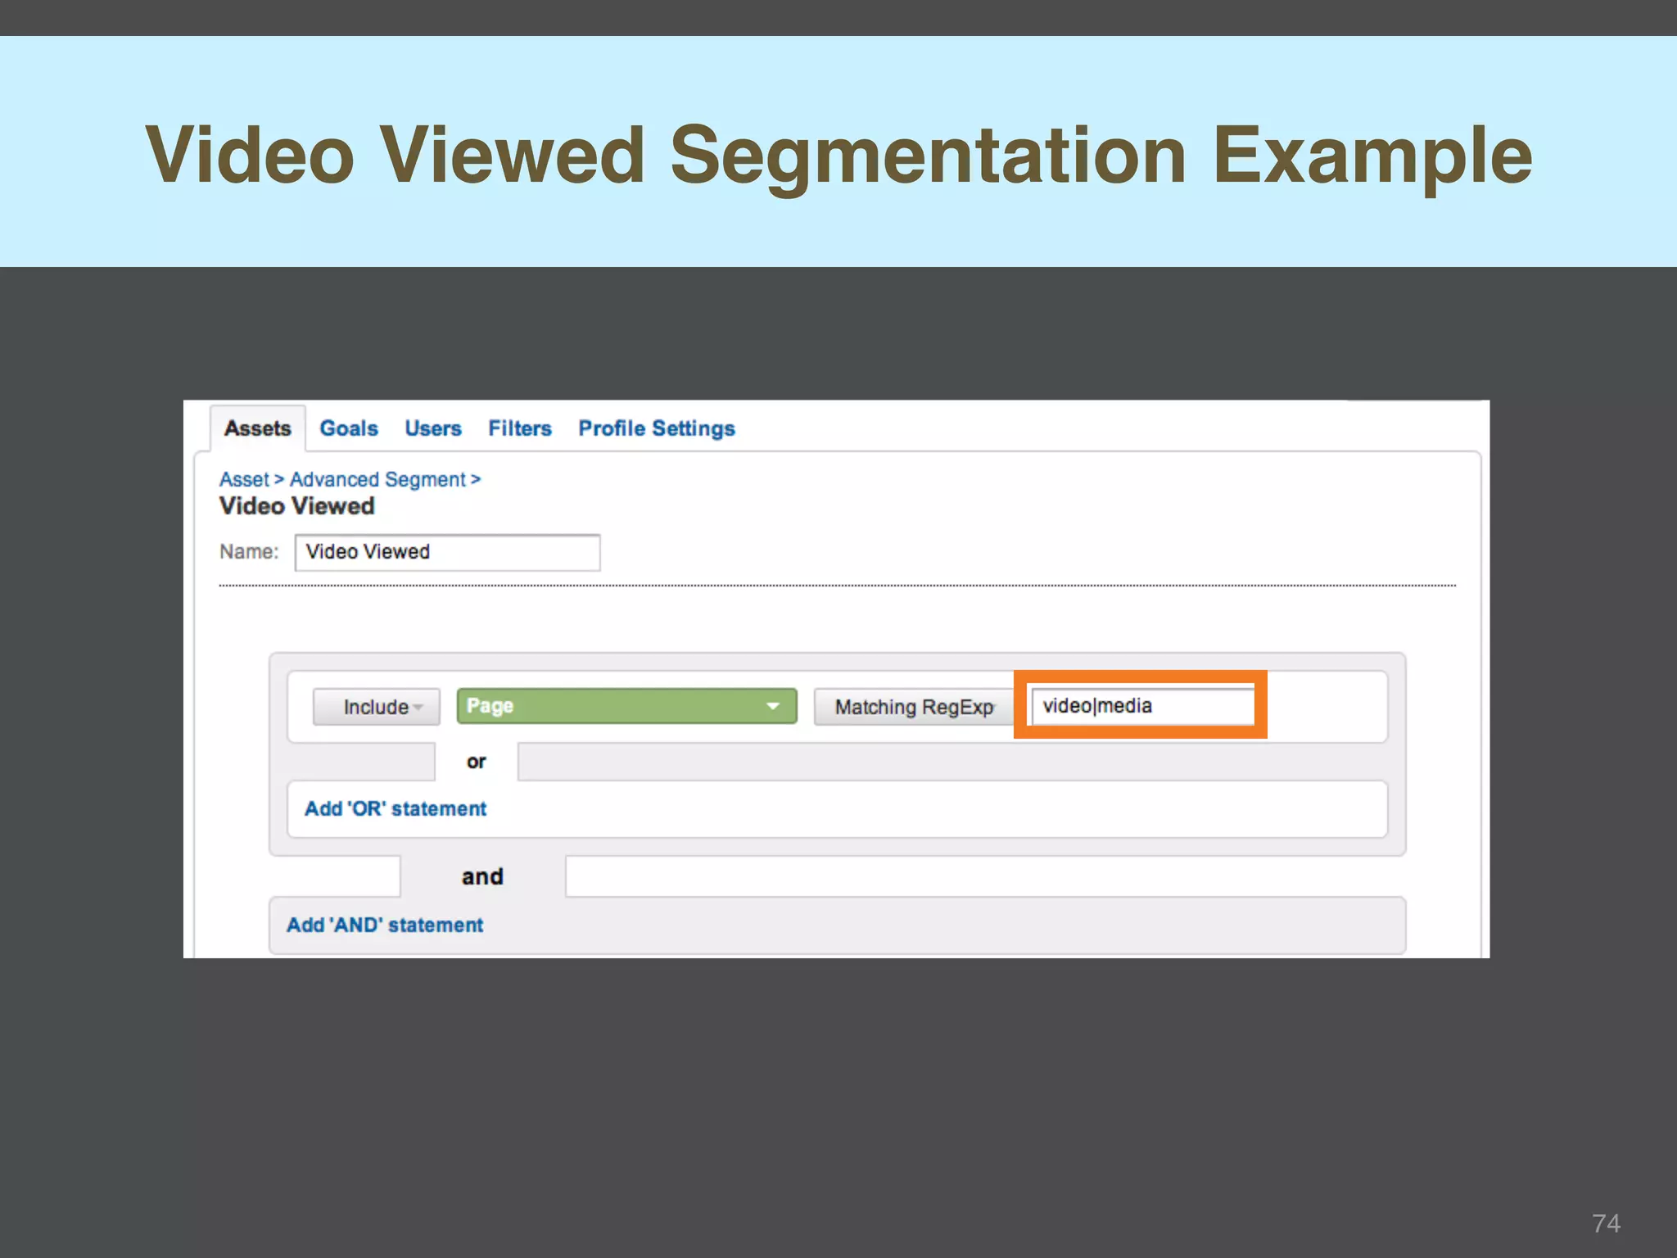Screen dimensions: 1677x1258
Task: Open the Include dropdown
Action: click(377, 707)
